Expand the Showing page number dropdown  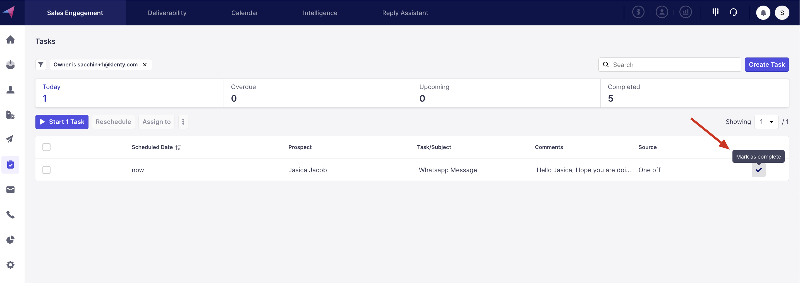click(x=766, y=122)
